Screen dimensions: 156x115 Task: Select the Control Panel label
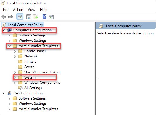coord(35,51)
